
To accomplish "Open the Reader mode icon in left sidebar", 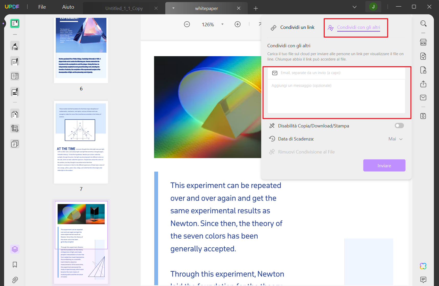I will tap(15, 23).
